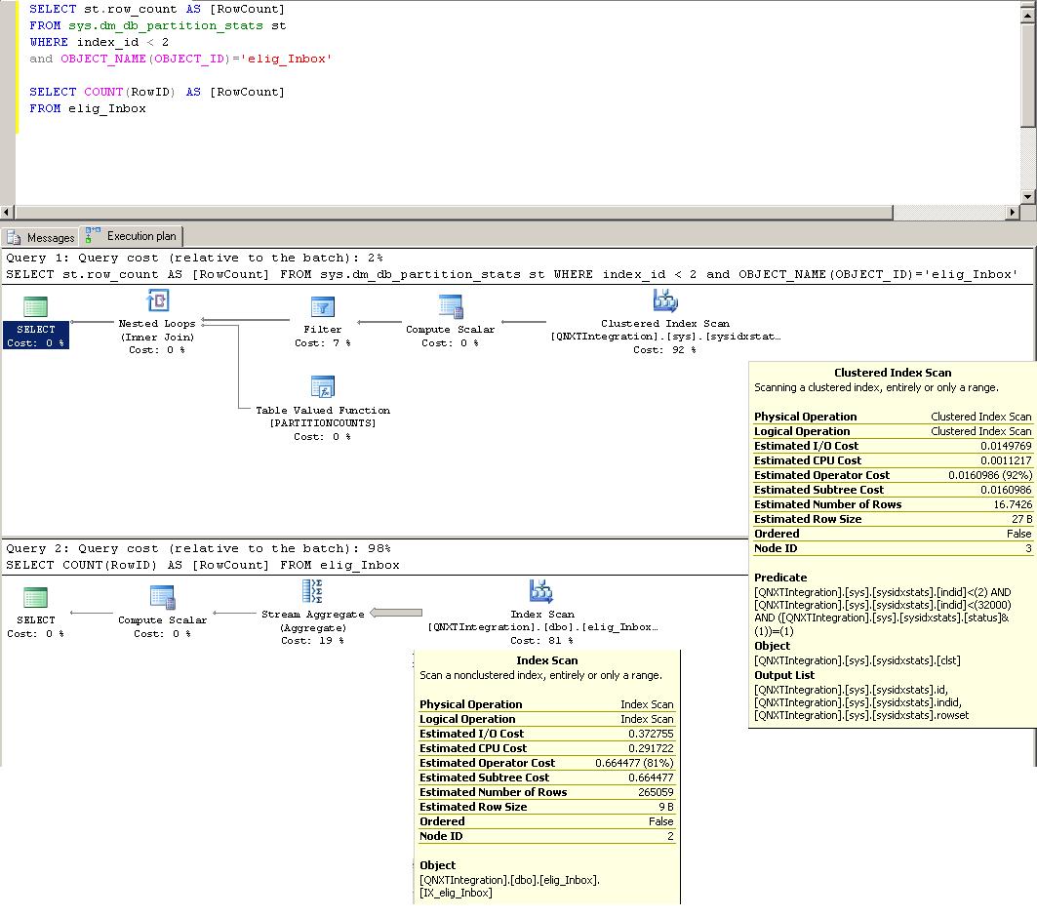Click the 'WHERE index_id < 2' line
This screenshot has width=1037, height=917.
(99, 42)
